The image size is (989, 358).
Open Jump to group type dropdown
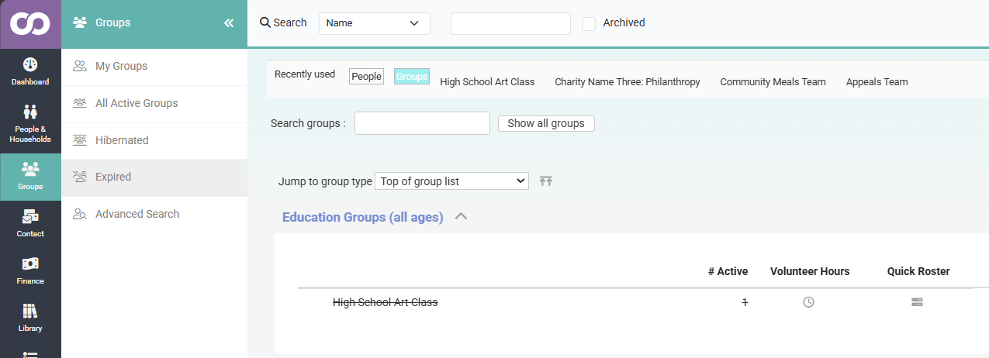point(451,181)
